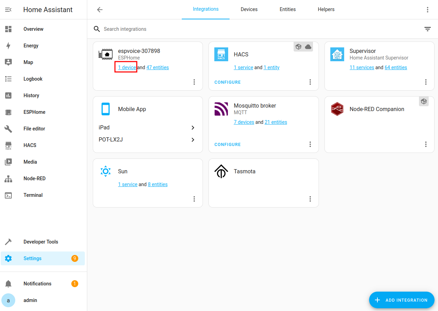Go back with the arrow icon
This screenshot has width=438, height=311.
click(100, 10)
